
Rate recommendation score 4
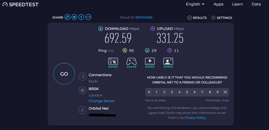(x=179, y=92)
